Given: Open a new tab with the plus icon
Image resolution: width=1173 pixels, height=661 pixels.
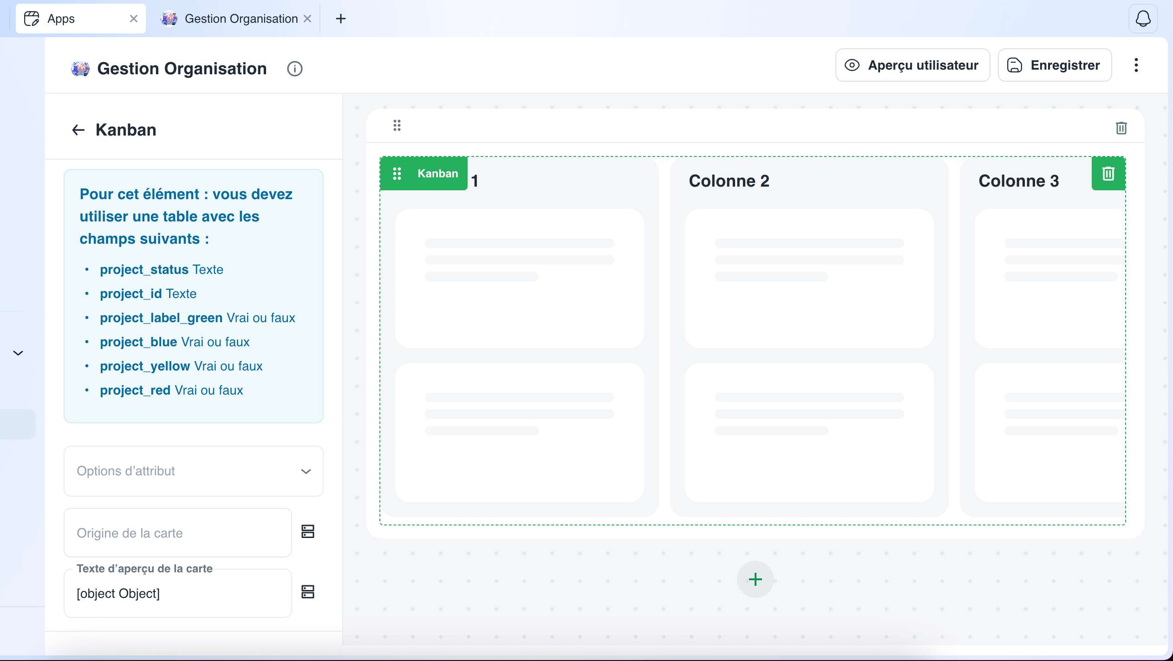Looking at the screenshot, I should click(341, 19).
